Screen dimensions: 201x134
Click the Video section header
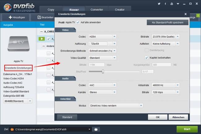click(65, 30)
